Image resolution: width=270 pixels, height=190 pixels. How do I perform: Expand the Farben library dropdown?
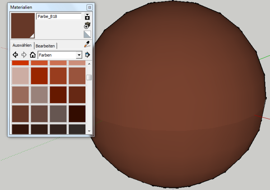79,55
